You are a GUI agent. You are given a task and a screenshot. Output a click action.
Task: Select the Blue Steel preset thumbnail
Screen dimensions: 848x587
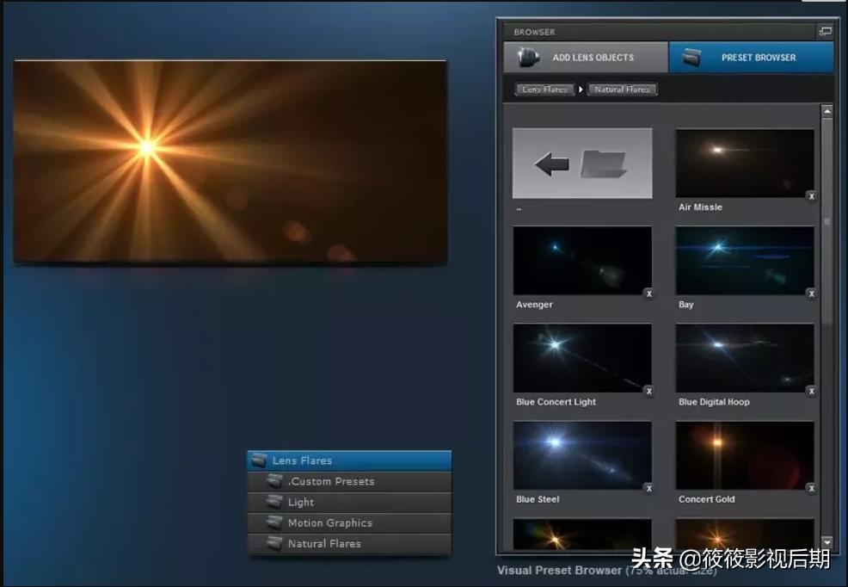[582, 455]
